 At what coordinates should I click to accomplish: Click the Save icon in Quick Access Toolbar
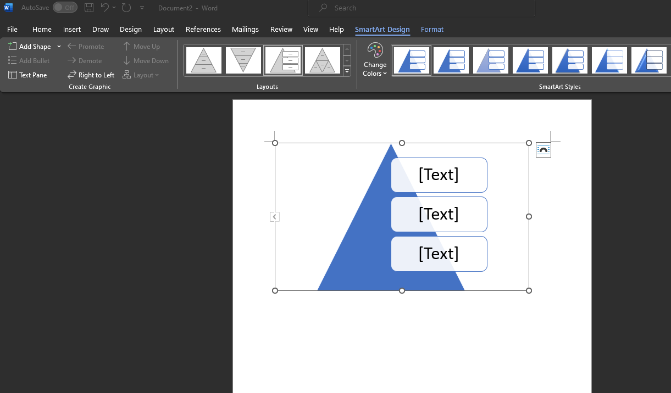[x=88, y=7]
